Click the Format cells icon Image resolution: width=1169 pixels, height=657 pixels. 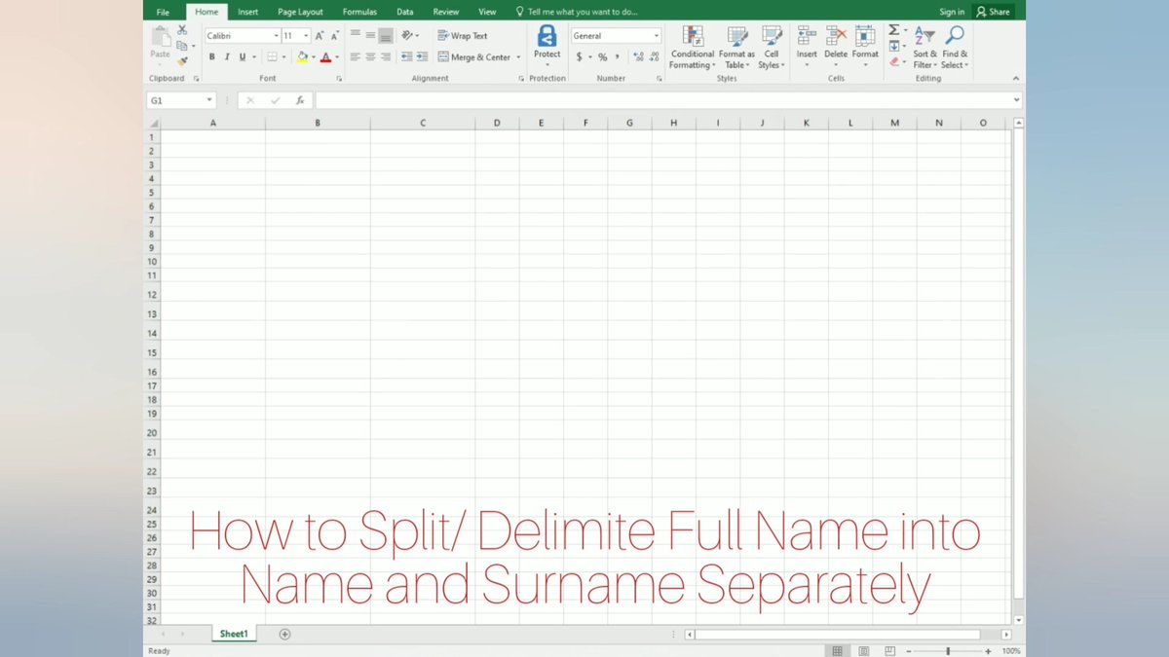865,36
